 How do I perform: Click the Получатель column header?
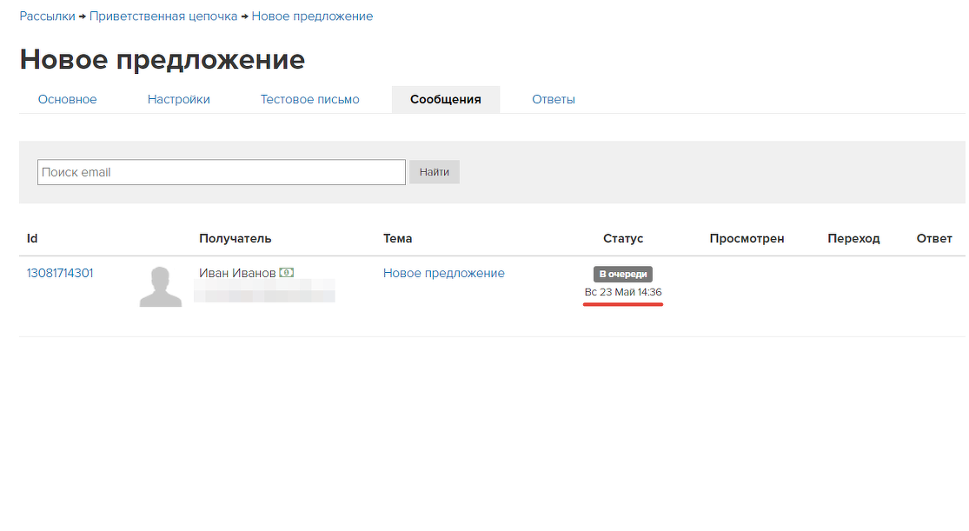point(235,238)
